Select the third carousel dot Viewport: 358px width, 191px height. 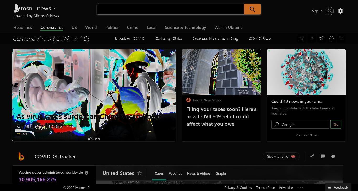(96, 139)
